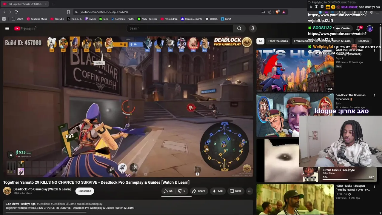This screenshot has width=382, height=215.
Task: Open the new tab plus button
Action: [x=53, y=4]
